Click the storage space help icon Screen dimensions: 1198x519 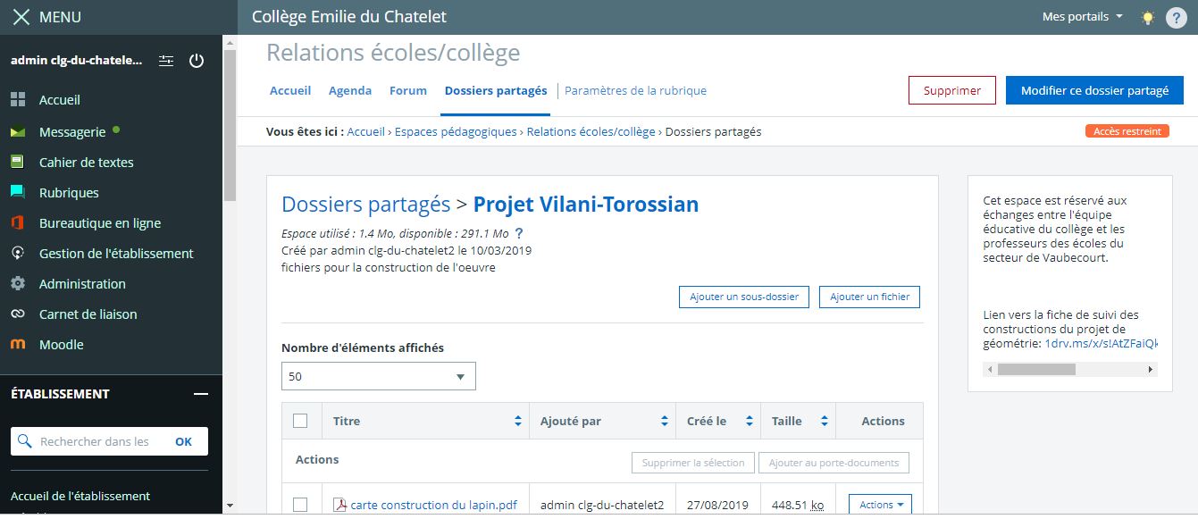point(519,233)
